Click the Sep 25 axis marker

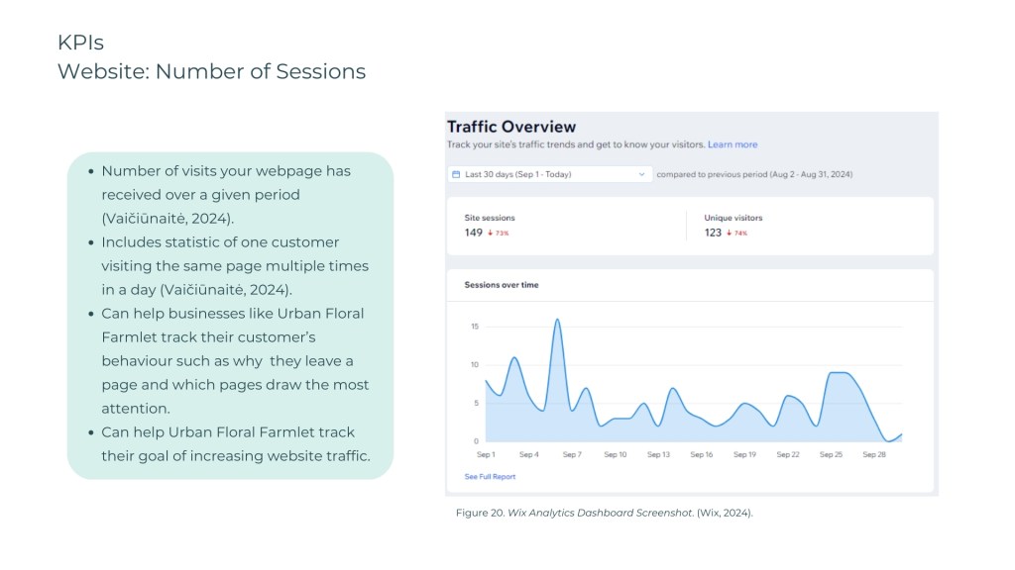[831, 454]
